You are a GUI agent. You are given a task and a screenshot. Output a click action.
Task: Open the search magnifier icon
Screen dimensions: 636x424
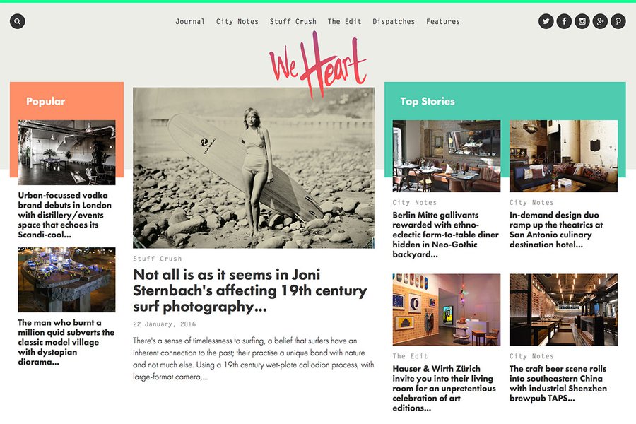tap(18, 21)
